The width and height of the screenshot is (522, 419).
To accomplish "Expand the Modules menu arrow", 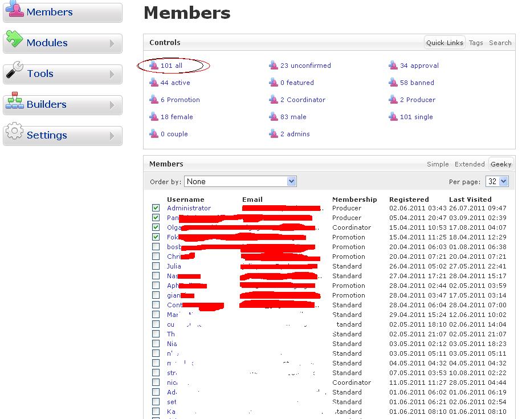I will tap(112, 43).
